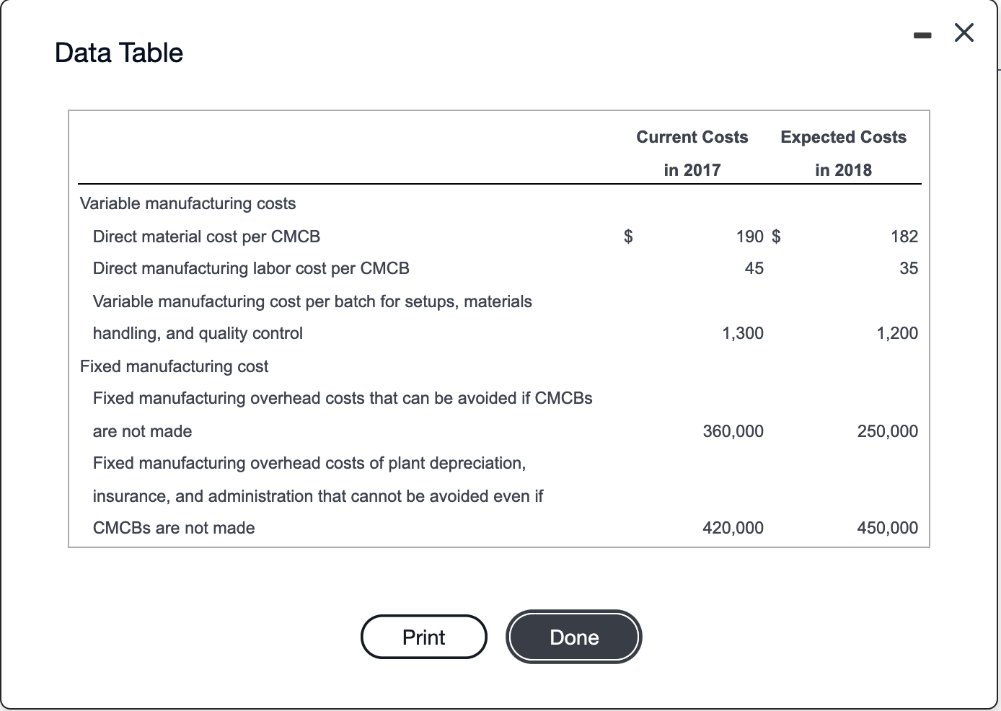Image resolution: width=1001 pixels, height=711 pixels.
Task: Click the Direct manufacturing labor cost row
Action: 250,268
